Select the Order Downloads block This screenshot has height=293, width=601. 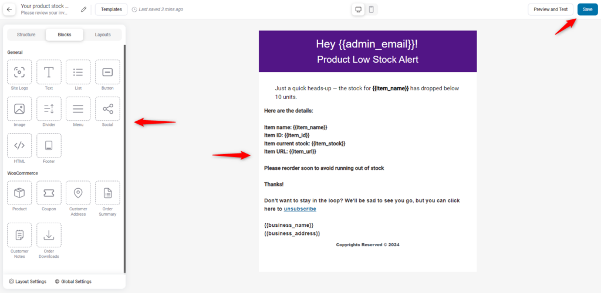point(49,235)
